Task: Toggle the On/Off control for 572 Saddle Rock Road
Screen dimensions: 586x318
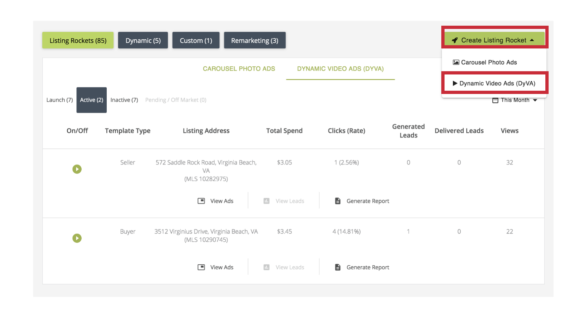Action: (x=77, y=169)
